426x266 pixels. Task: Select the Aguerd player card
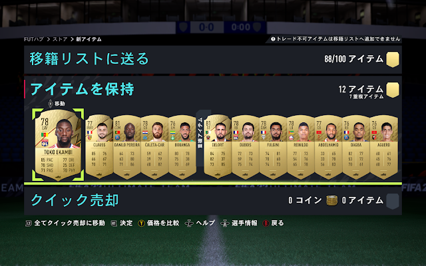click(x=384, y=146)
